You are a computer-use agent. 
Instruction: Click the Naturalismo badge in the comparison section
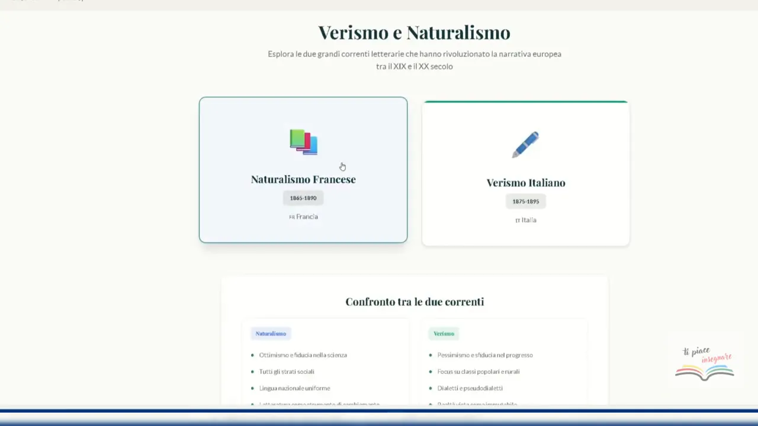coord(271,333)
